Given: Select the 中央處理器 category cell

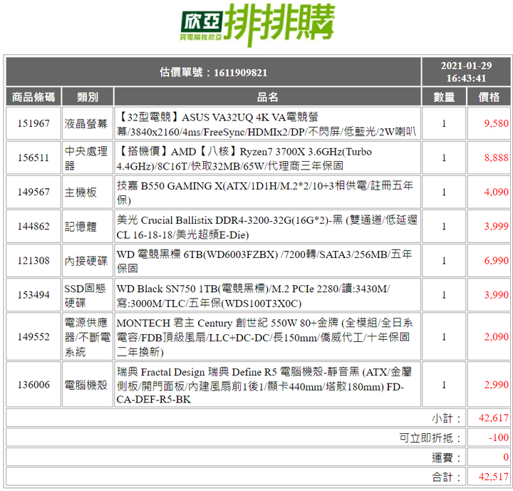Looking at the screenshot, I should point(88,157).
